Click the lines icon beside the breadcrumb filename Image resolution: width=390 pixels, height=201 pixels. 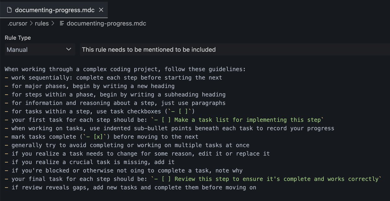tap(62, 24)
